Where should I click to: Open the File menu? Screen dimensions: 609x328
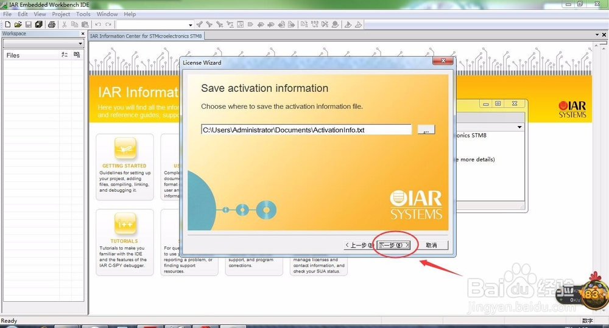pos(7,14)
